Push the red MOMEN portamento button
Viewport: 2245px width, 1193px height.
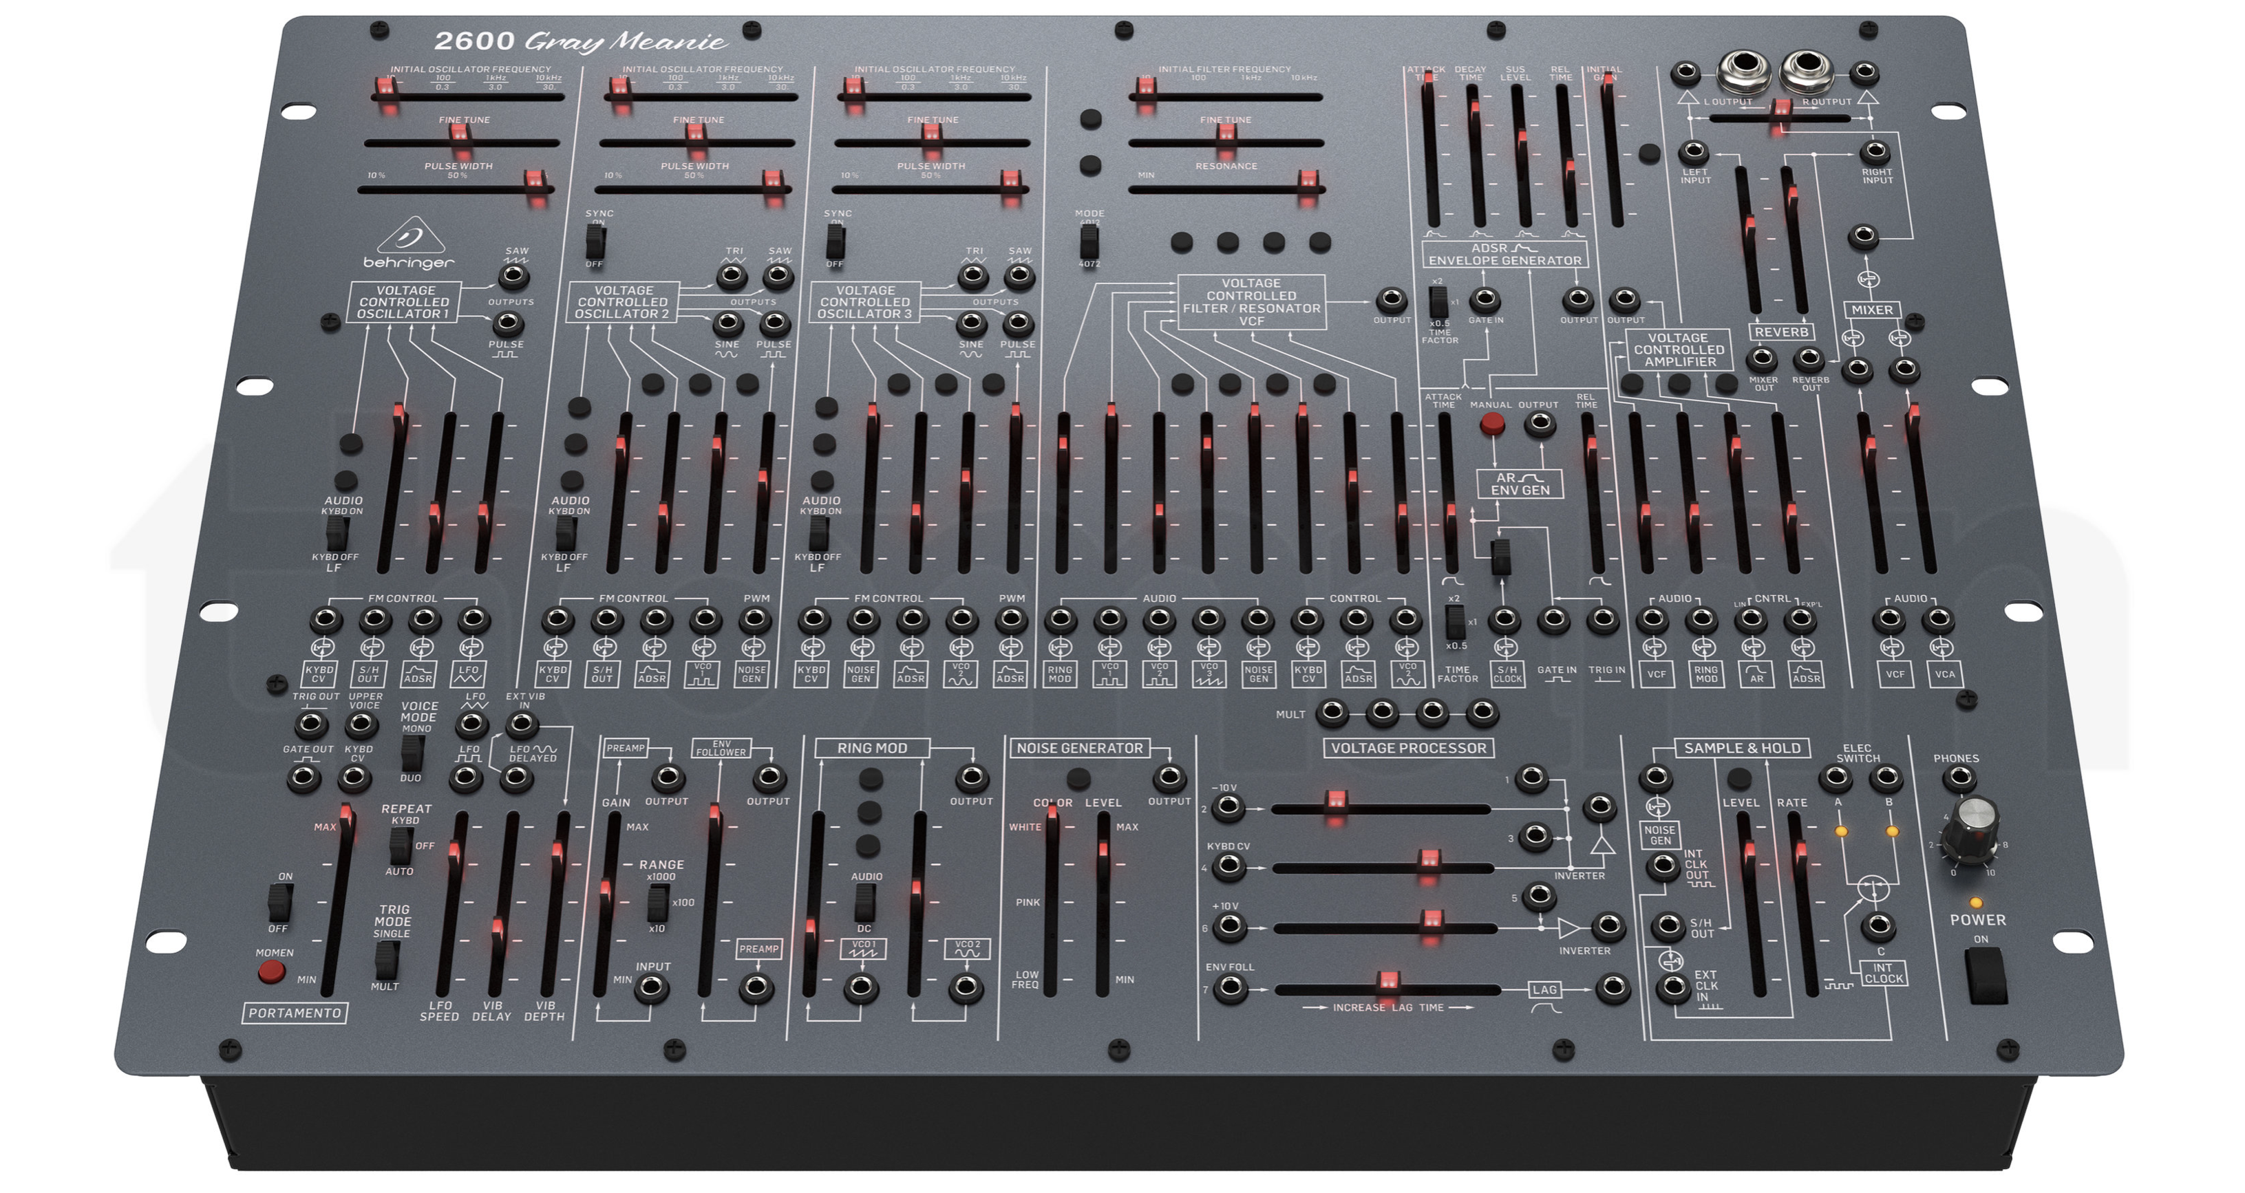click(272, 971)
